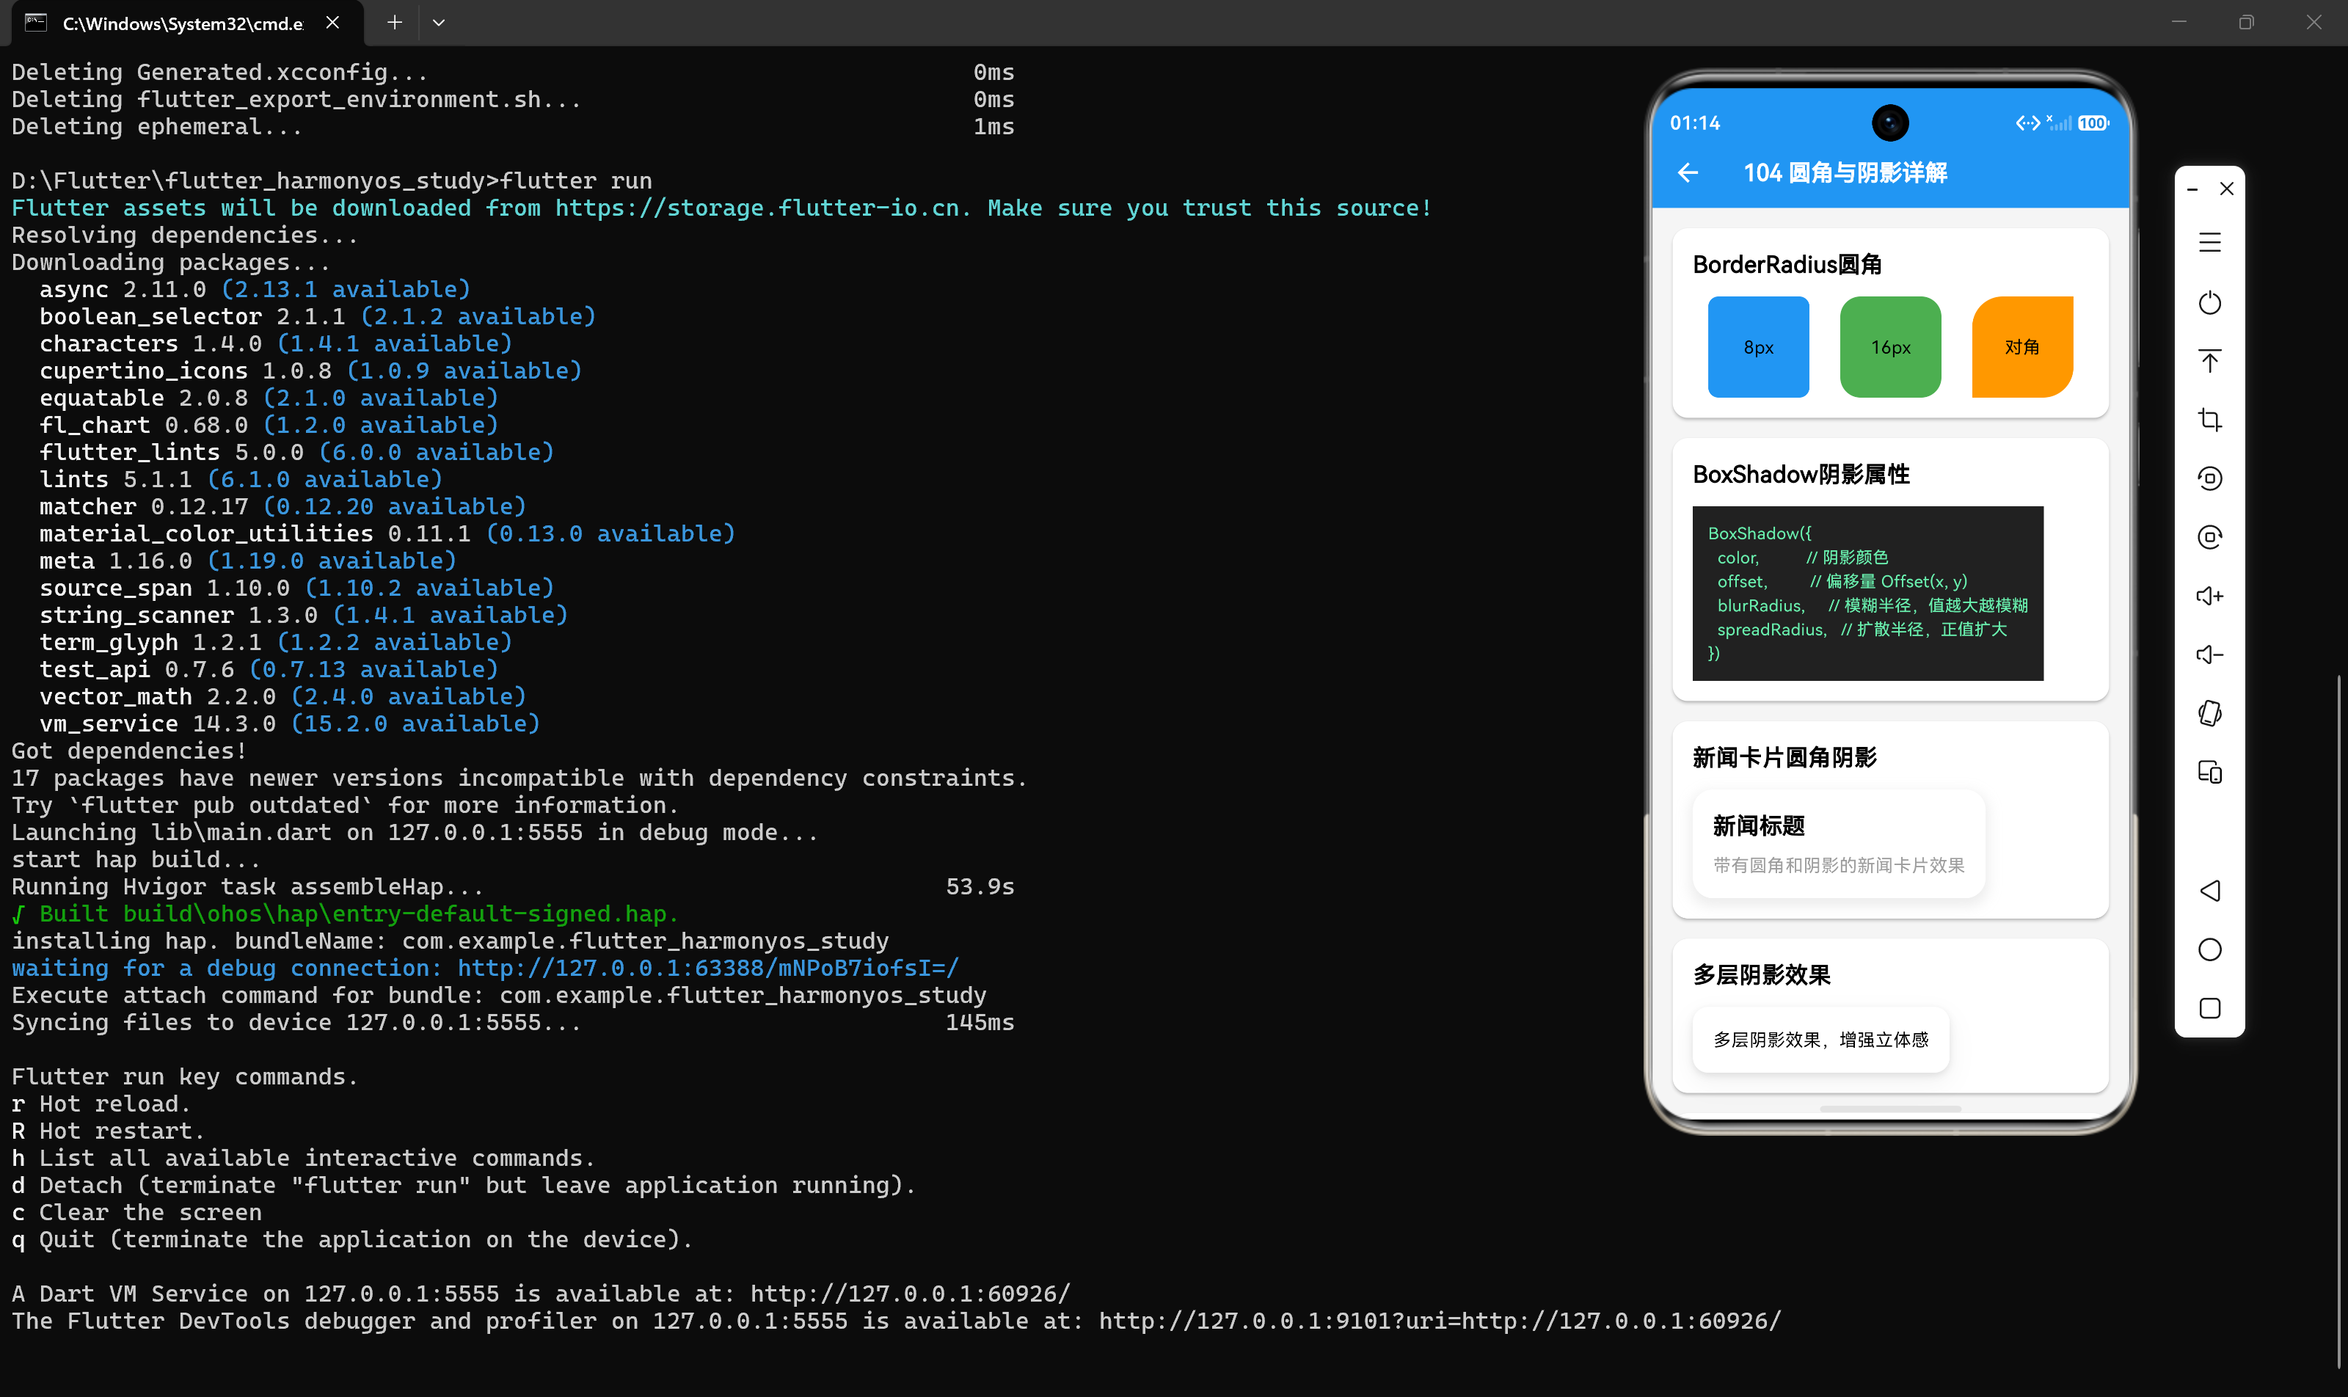Image resolution: width=2348 pixels, height=1397 pixels.
Task: Tap the emulator triangle back navigation button
Action: [2209, 891]
